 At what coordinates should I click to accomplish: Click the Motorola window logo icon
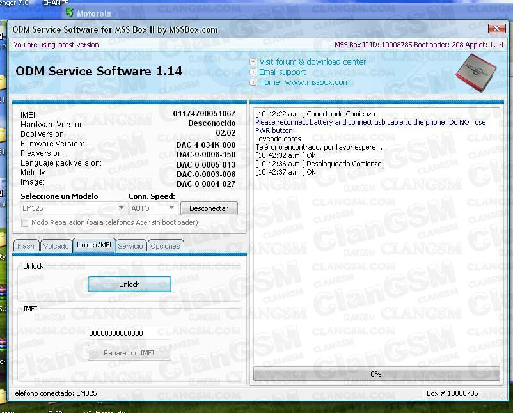[69, 13]
